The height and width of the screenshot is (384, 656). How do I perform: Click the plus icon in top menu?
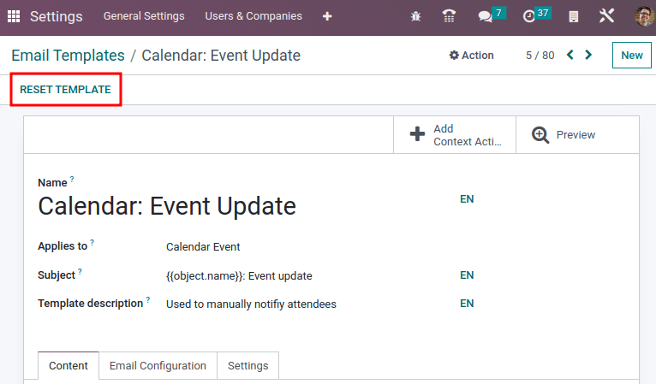coord(327,16)
